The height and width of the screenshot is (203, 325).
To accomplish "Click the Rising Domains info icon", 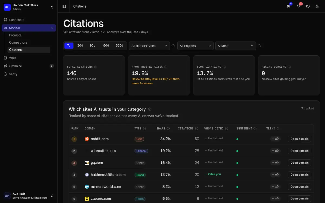I will 289,67.
